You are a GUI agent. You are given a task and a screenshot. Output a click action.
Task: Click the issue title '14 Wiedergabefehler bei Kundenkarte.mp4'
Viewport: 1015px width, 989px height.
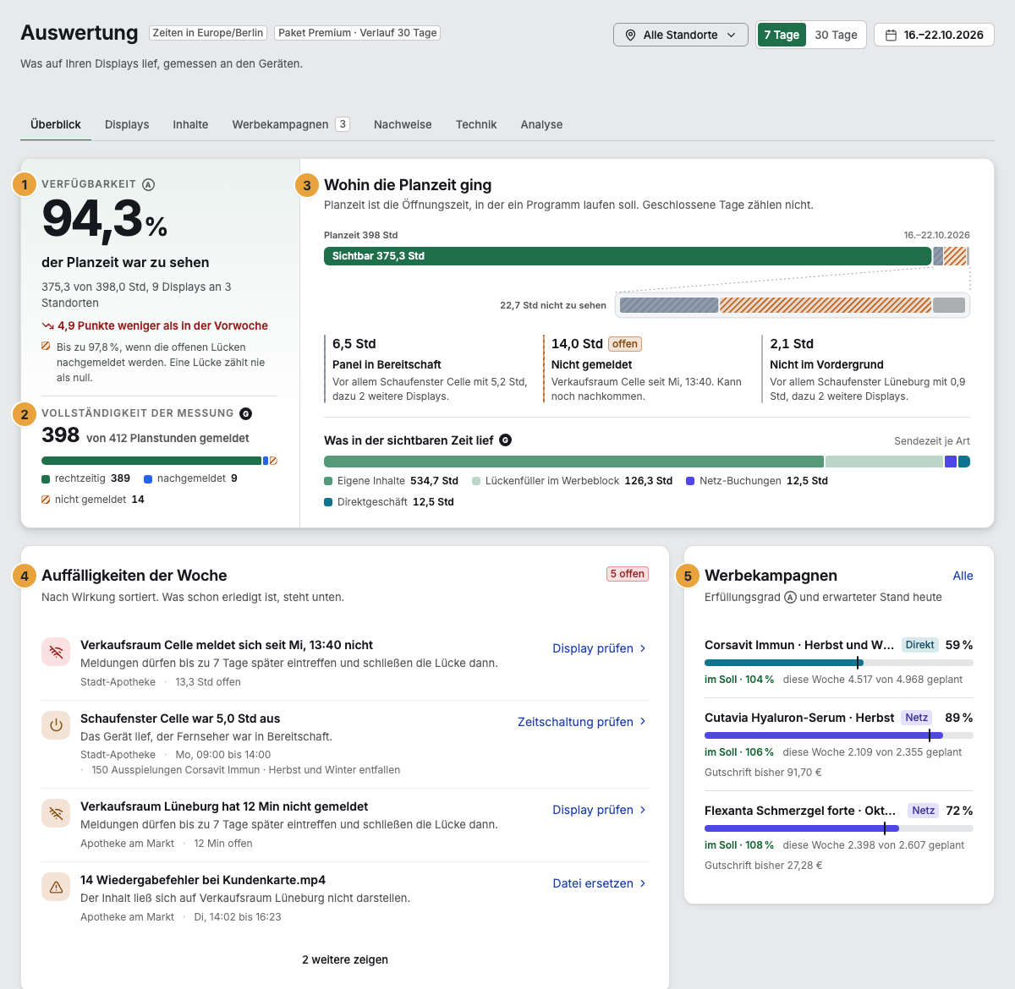pos(203,880)
